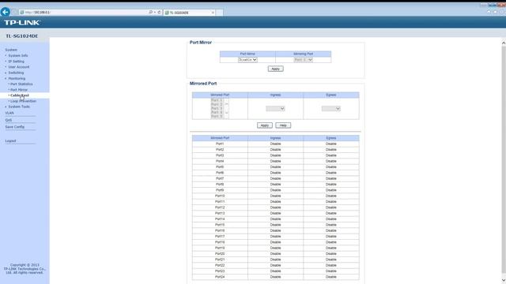Click the Port18 Egress Disable cell
Viewport: 506px width, 284px height.
(330, 242)
